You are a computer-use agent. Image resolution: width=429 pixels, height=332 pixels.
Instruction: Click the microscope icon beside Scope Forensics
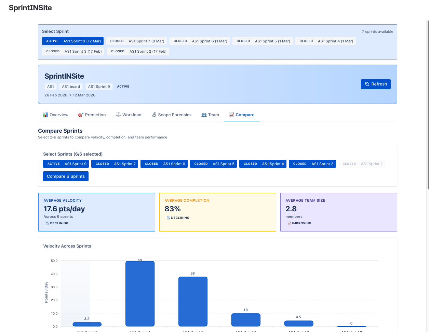click(x=154, y=115)
